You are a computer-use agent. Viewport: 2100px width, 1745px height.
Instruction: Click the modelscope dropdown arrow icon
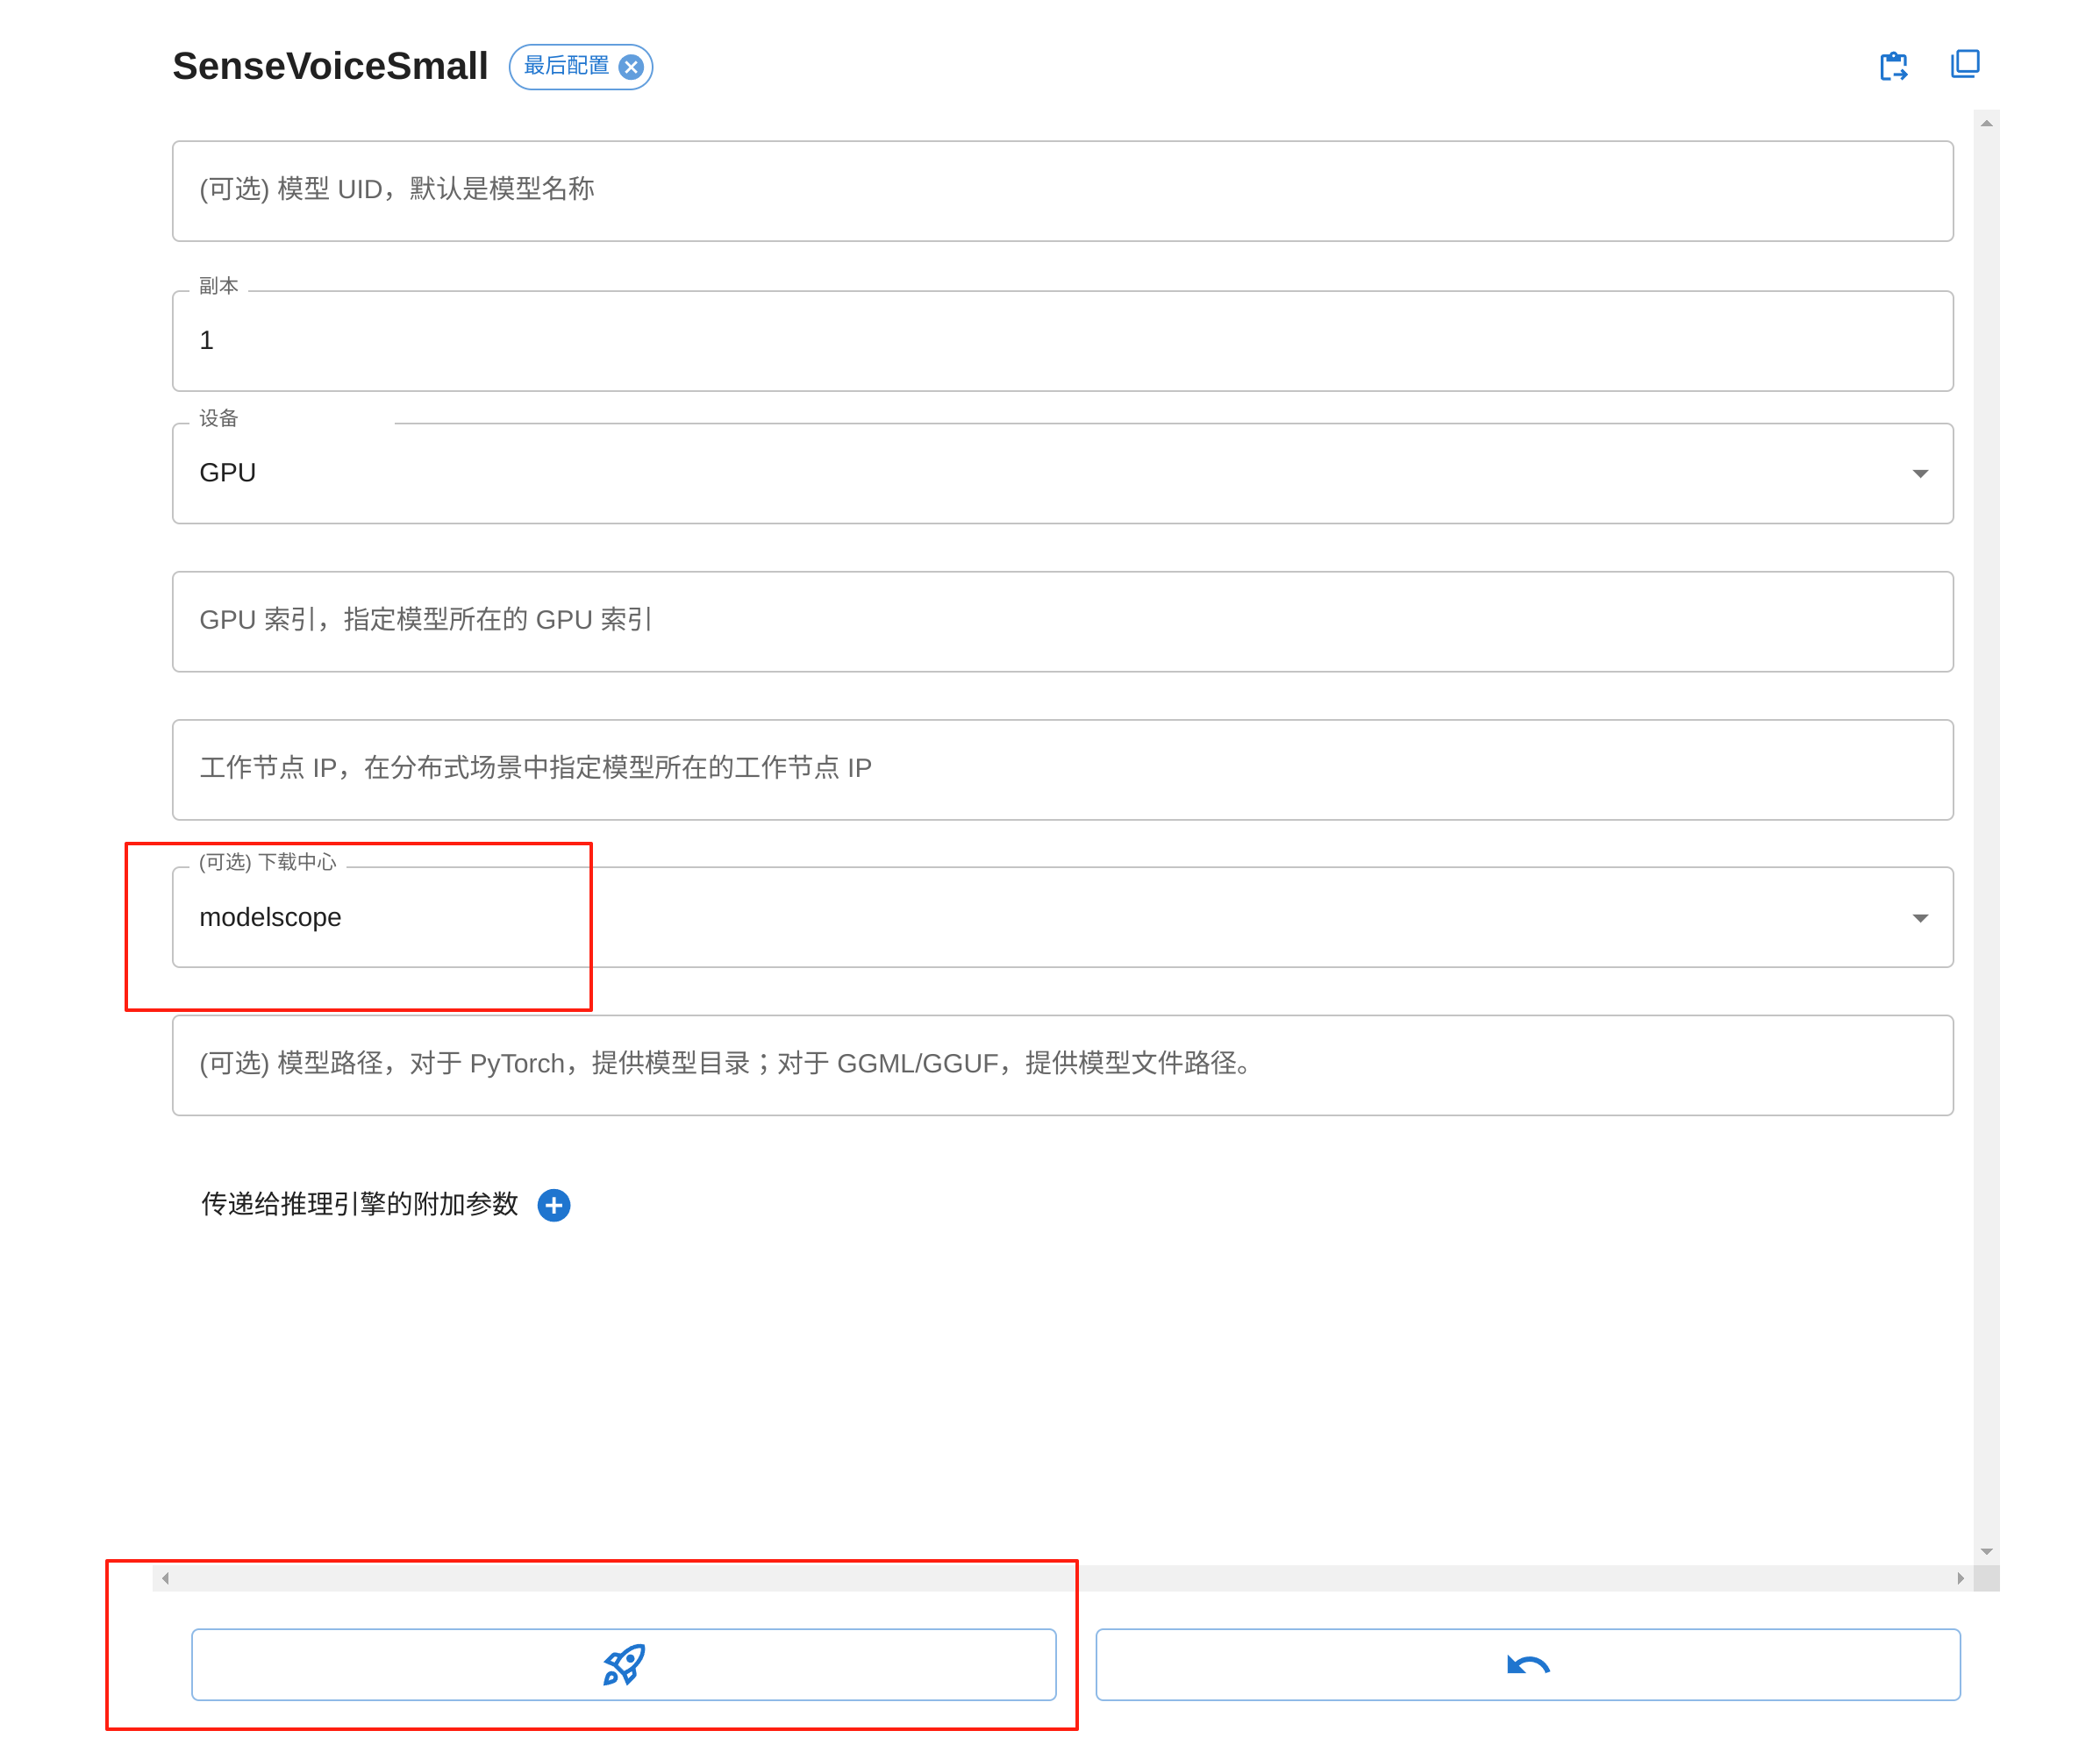pyautogui.click(x=1919, y=917)
